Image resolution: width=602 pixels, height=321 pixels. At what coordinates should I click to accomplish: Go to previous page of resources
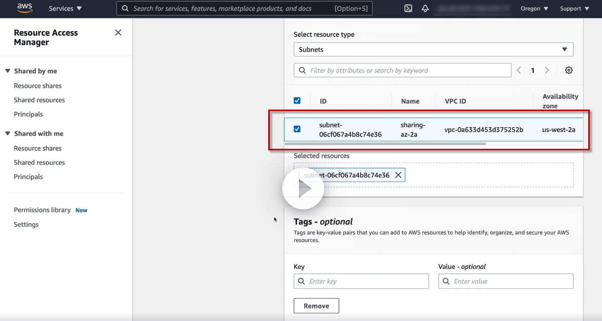[x=519, y=70]
